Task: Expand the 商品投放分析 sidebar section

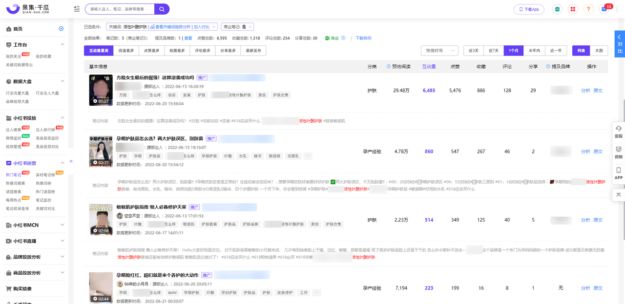Action: (62, 273)
